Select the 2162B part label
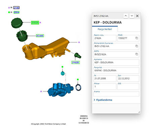This screenshot has height=130, width=152. coord(75,62)
